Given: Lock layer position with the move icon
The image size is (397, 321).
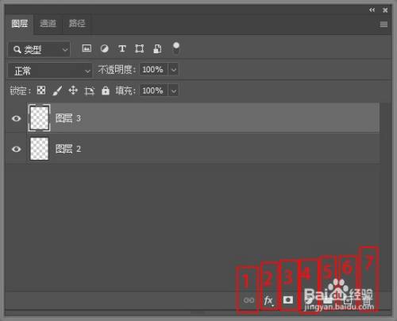Looking at the screenshot, I should pos(73,91).
